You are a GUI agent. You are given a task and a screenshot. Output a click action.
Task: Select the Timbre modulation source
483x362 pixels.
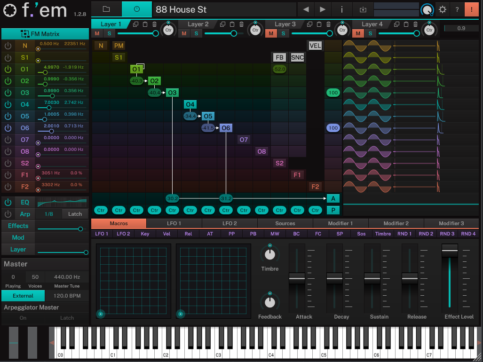point(383,233)
